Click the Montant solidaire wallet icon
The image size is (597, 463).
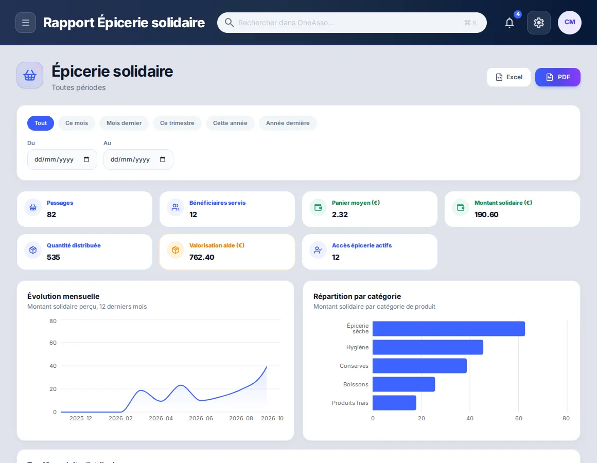tap(461, 207)
